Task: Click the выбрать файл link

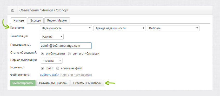Action: tap(49, 75)
